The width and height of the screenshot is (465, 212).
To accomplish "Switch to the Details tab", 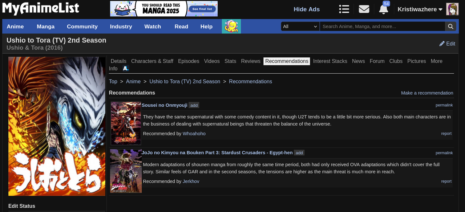I will pyautogui.click(x=118, y=61).
